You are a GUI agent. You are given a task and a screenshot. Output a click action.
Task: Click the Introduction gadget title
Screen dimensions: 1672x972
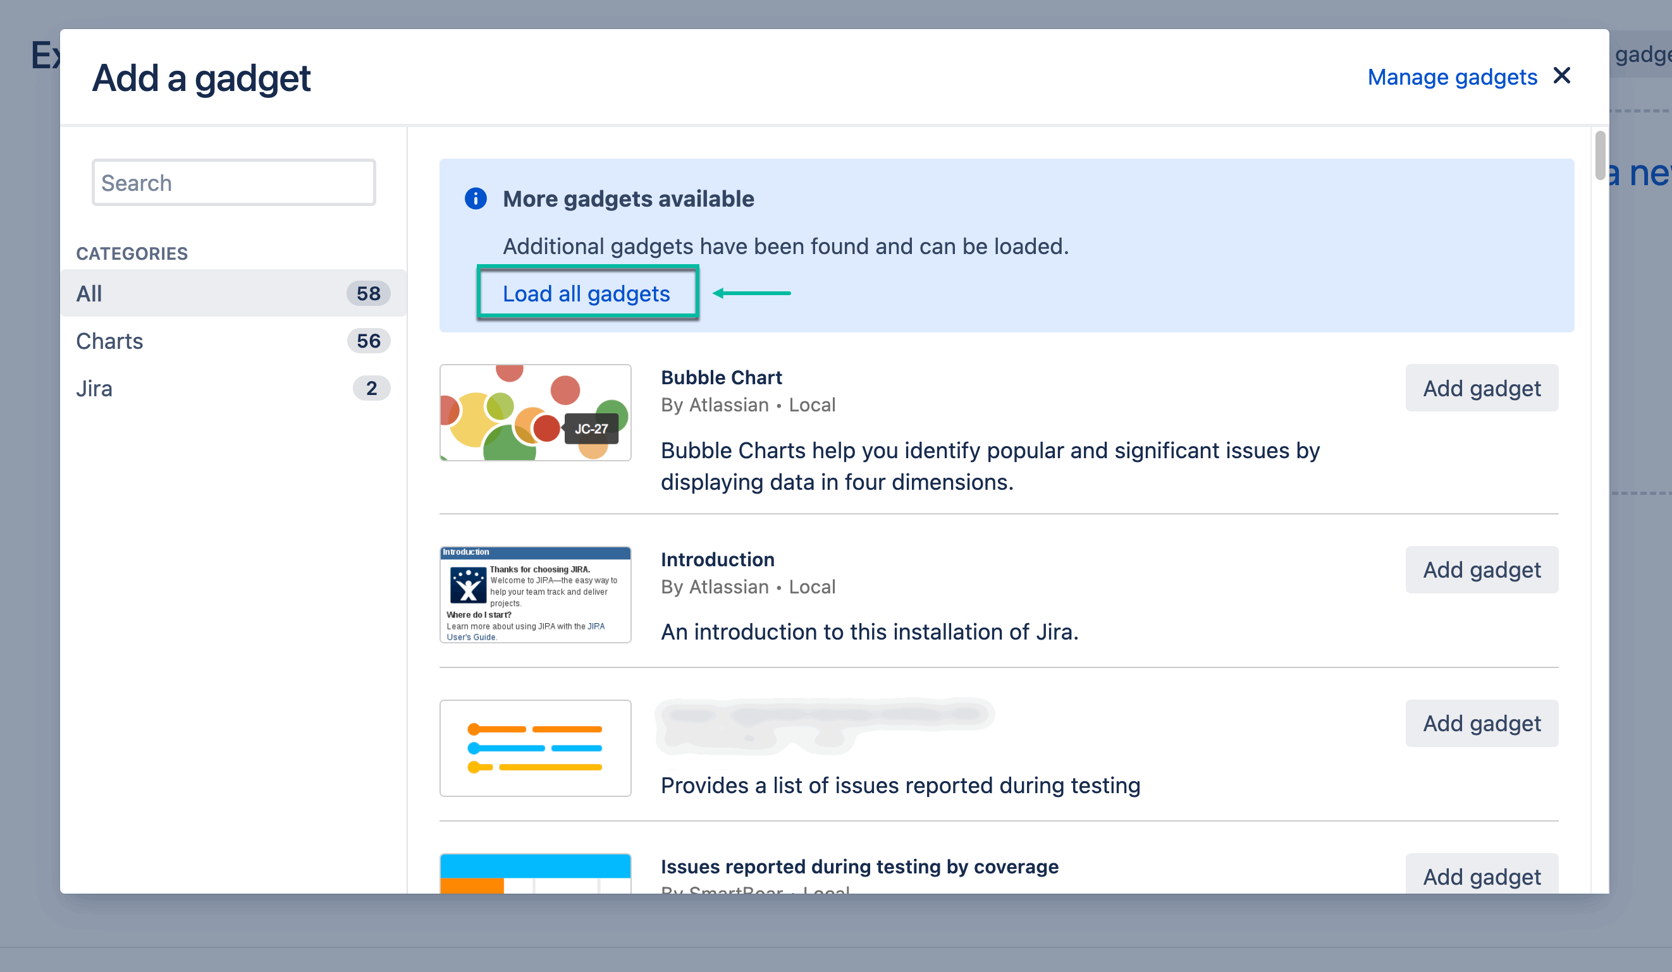coord(717,559)
